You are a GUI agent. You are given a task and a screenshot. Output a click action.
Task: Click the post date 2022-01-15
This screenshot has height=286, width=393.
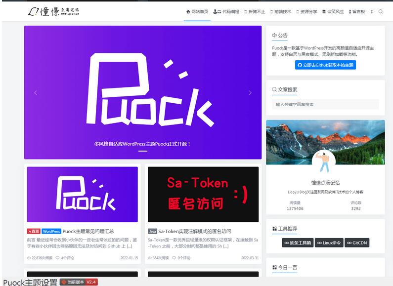click(129, 258)
